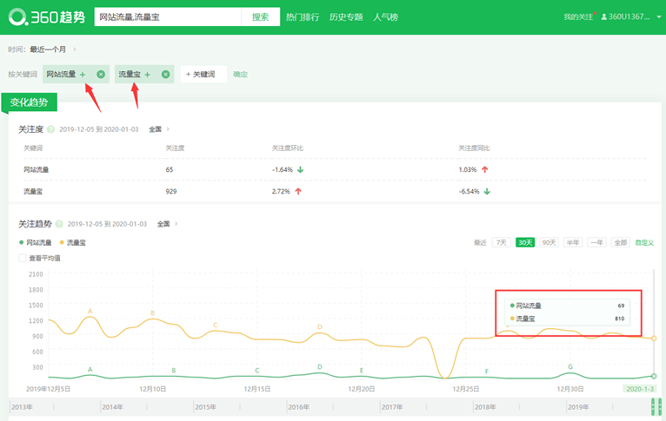Screen dimensions: 666x421
Task: Click green marker F on the 网站流量 line
Action: coord(487,372)
